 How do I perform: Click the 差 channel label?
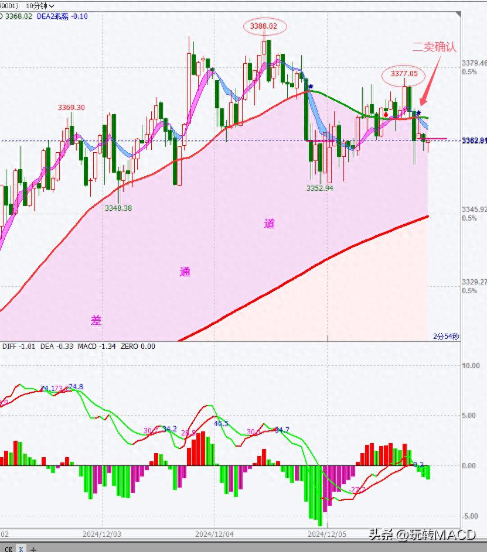tap(96, 320)
